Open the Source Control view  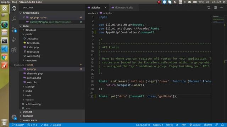14,29
